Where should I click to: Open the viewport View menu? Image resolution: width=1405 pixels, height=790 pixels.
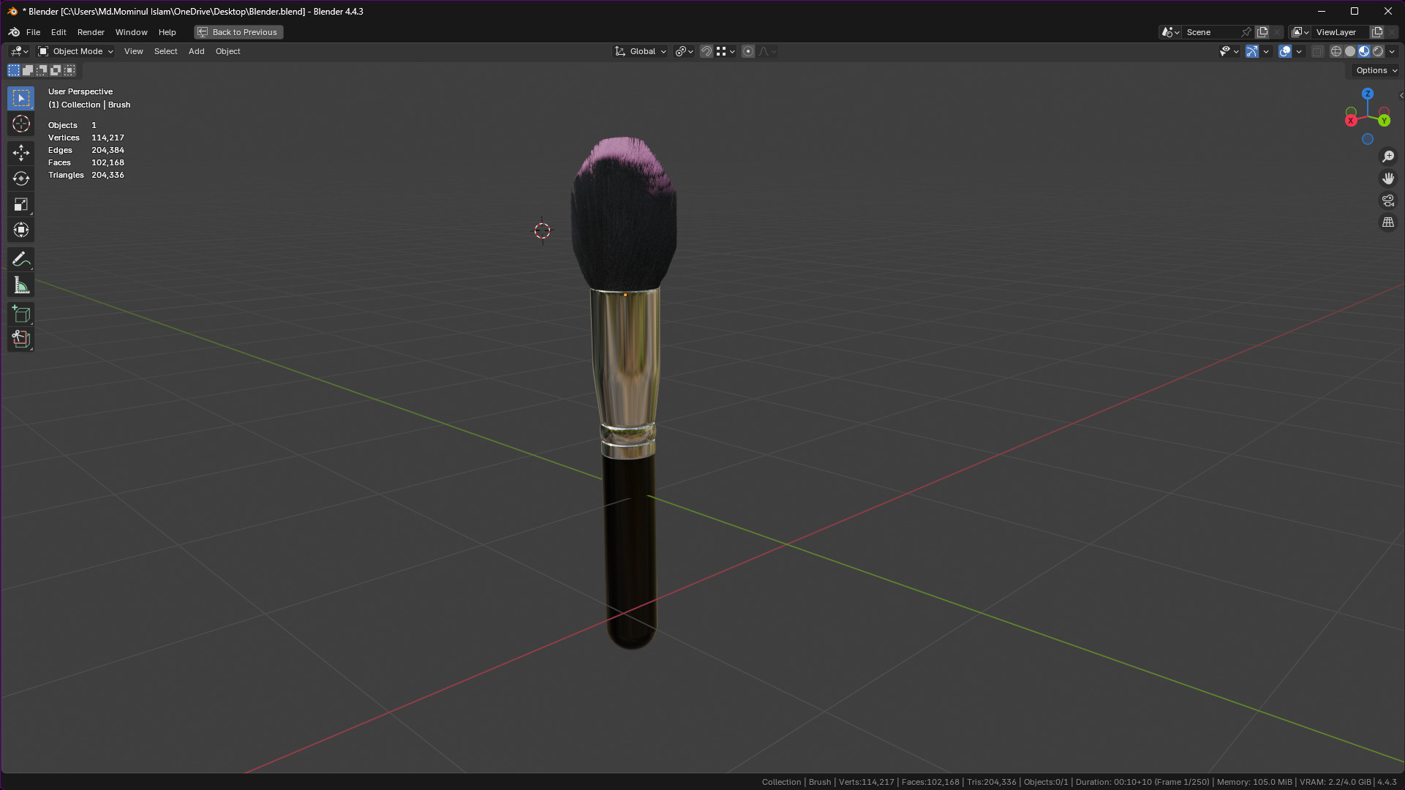(x=134, y=51)
